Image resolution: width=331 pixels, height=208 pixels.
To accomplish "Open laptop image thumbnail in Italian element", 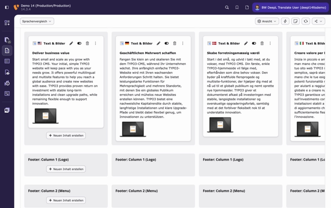I will (x=307, y=129).
